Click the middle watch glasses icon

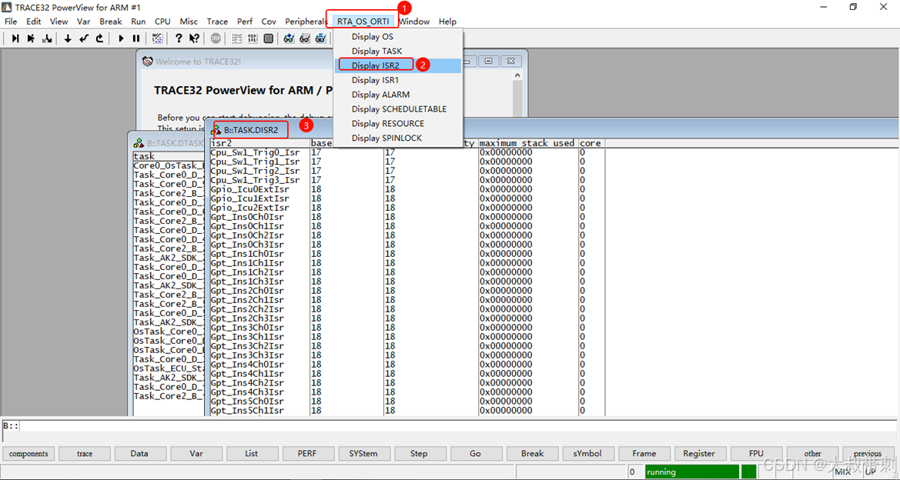point(305,38)
